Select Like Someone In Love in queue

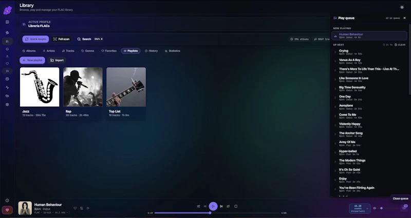point(369,80)
